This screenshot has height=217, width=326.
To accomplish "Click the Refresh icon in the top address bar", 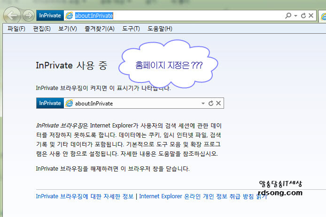I will click(x=303, y=15).
